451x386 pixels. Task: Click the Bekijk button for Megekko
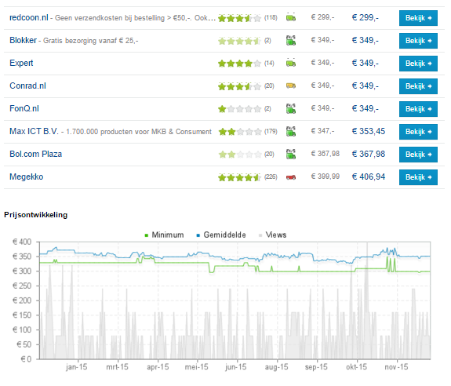(x=418, y=177)
